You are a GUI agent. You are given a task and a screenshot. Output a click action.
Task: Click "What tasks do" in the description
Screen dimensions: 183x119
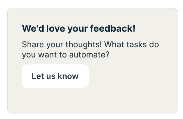click(x=132, y=45)
